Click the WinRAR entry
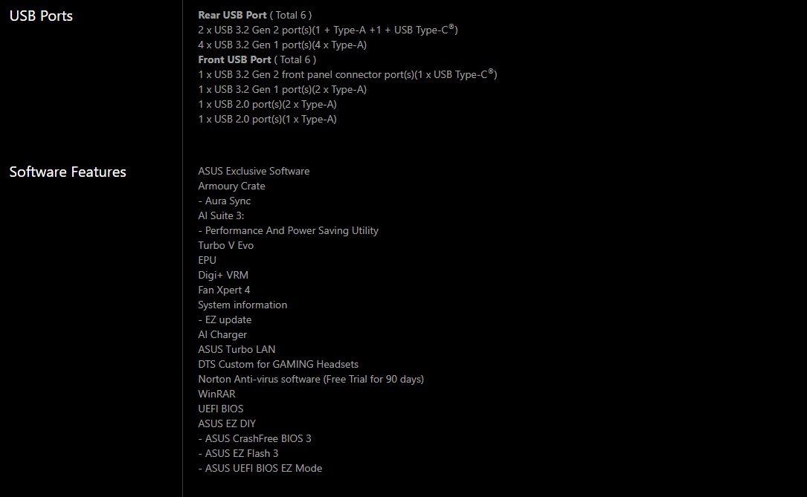This screenshot has width=807, height=497. 216,394
